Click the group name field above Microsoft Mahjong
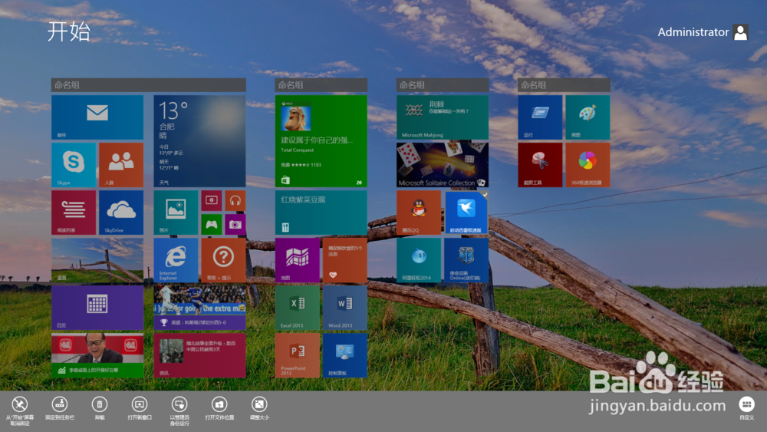The height and width of the screenshot is (432, 767). (443, 85)
